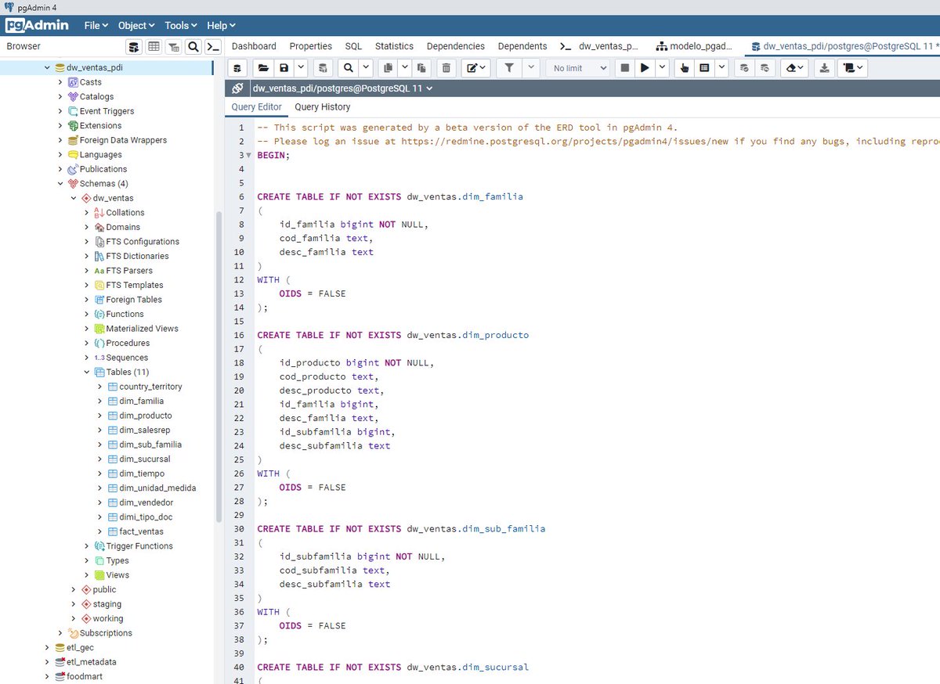Click the Copy icon in the query toolbar
The height and width of the screenshot is (684, 940).
tap(388, 68)
